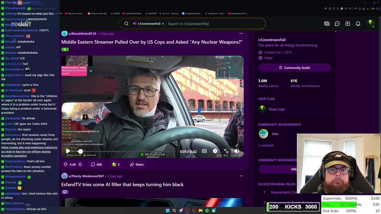The image size is (381, 214).
Task: Open video settings gear
Action: coord(215,151)
